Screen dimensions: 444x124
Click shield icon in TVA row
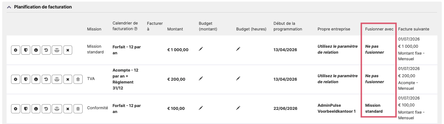pos(26,79)
